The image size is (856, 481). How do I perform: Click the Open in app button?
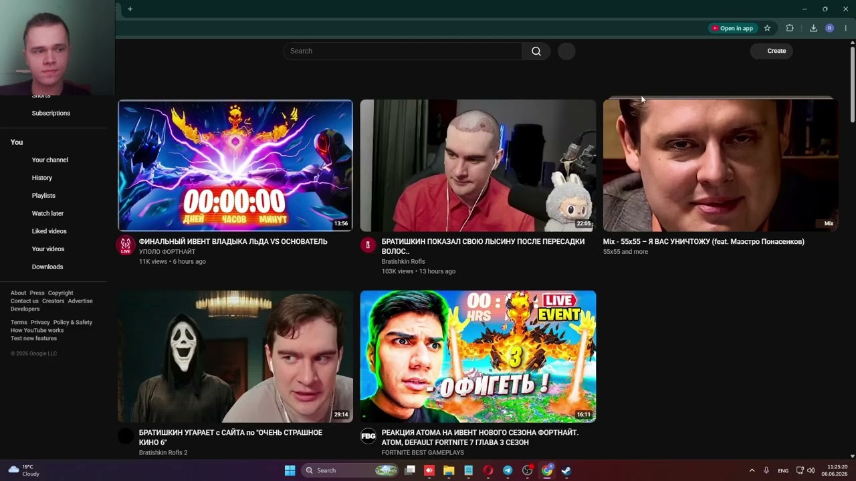click(x=732, y=28)
